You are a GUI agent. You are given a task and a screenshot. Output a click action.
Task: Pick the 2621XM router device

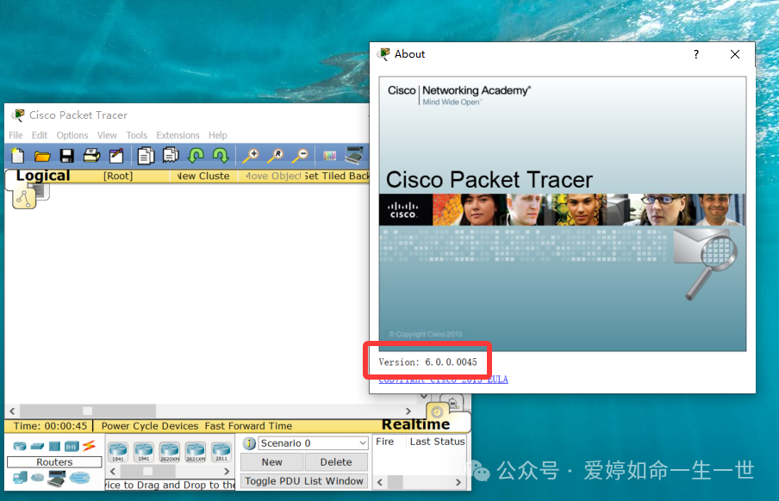click(x=196, y=452)
